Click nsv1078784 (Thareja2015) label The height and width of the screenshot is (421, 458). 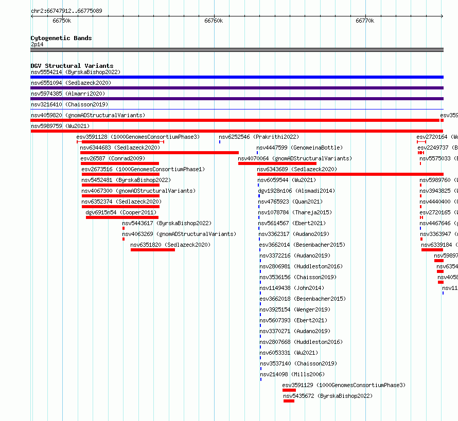coord(295,212)
